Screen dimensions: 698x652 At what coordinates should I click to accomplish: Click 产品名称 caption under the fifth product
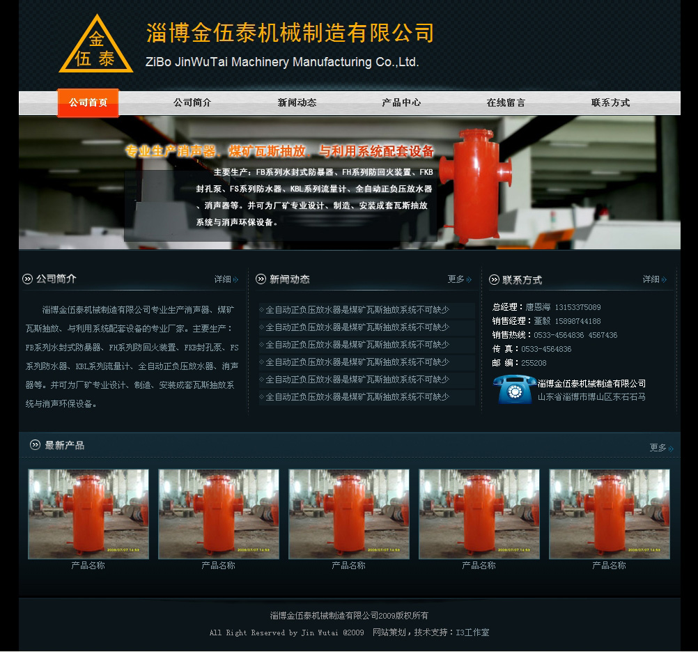coord(609,565)
